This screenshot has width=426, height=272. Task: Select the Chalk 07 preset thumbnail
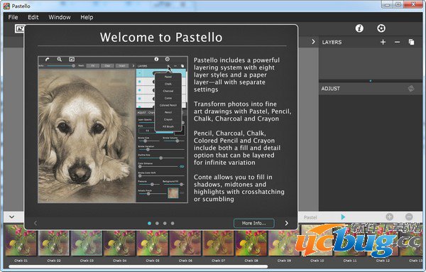(x=218, y=243)
